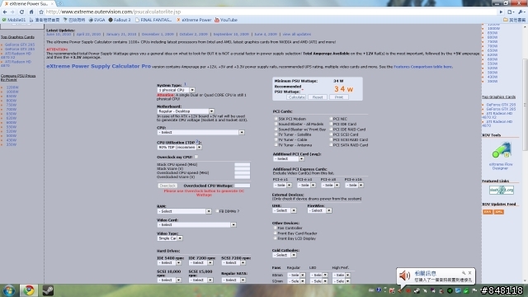This screenshot has height=297, width=528.
Task: Open the page menu icon in Chrome toolbar
Action: (x=511, y=12)
